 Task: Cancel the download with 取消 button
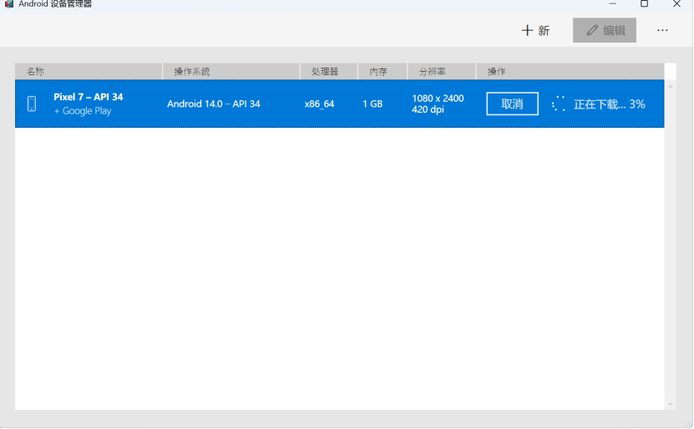(x=512, y=104)
